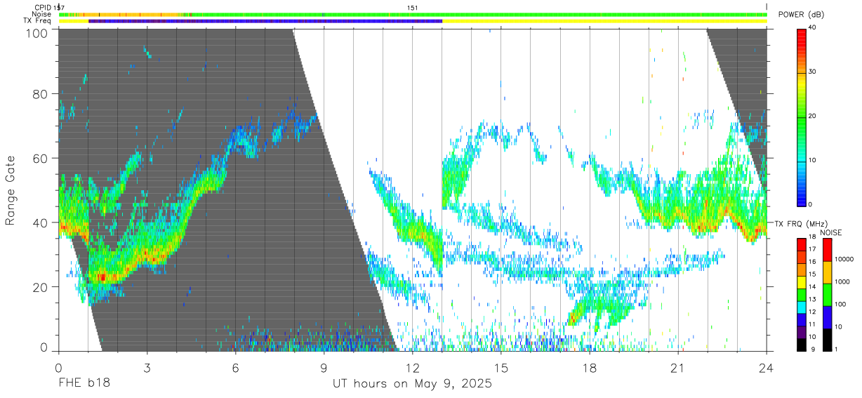
Task: Click UT hours tick label '9' under the plot
Action: [x=324, y=368]
